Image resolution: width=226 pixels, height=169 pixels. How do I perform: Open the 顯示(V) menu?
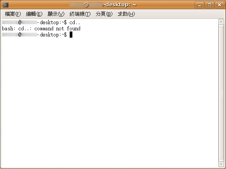pyautogui.click(x=56, y=14)
